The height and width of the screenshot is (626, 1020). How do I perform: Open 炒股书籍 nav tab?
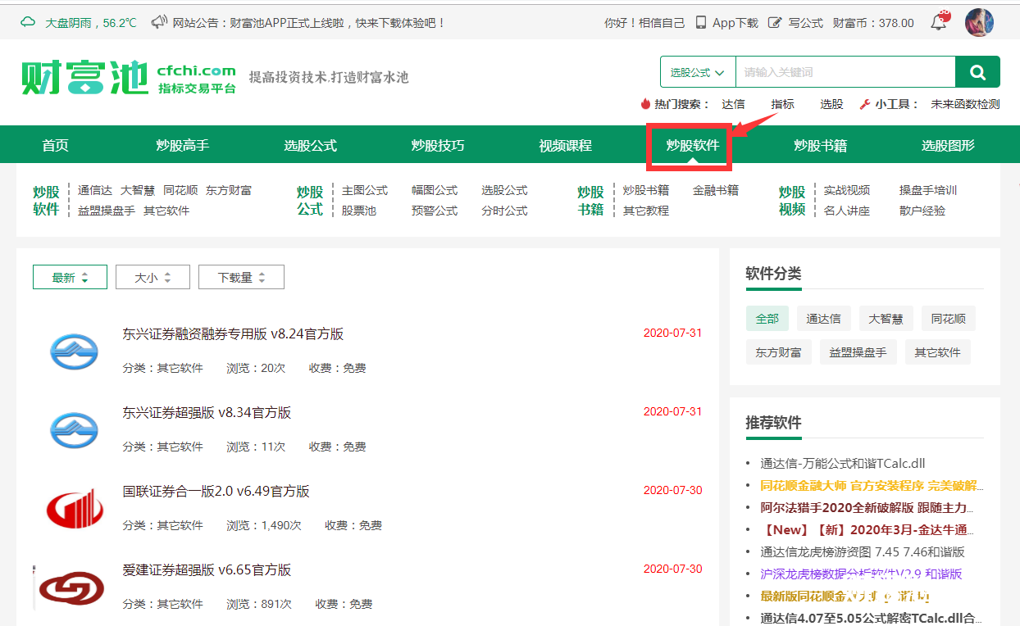(x=820, y=146)
